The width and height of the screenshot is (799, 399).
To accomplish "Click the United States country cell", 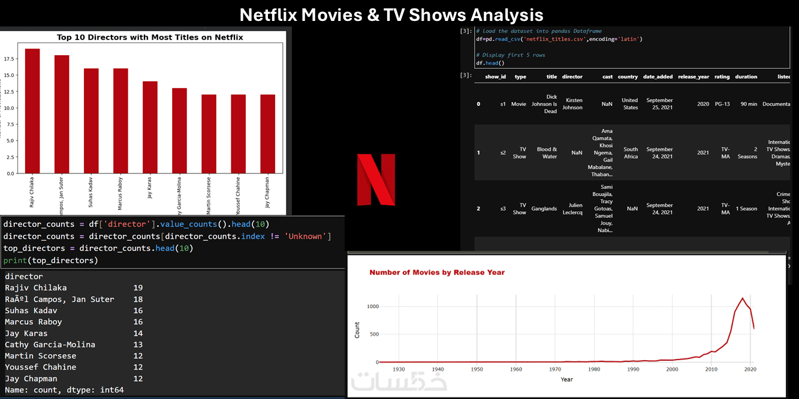I will click(x=629, y=103).
